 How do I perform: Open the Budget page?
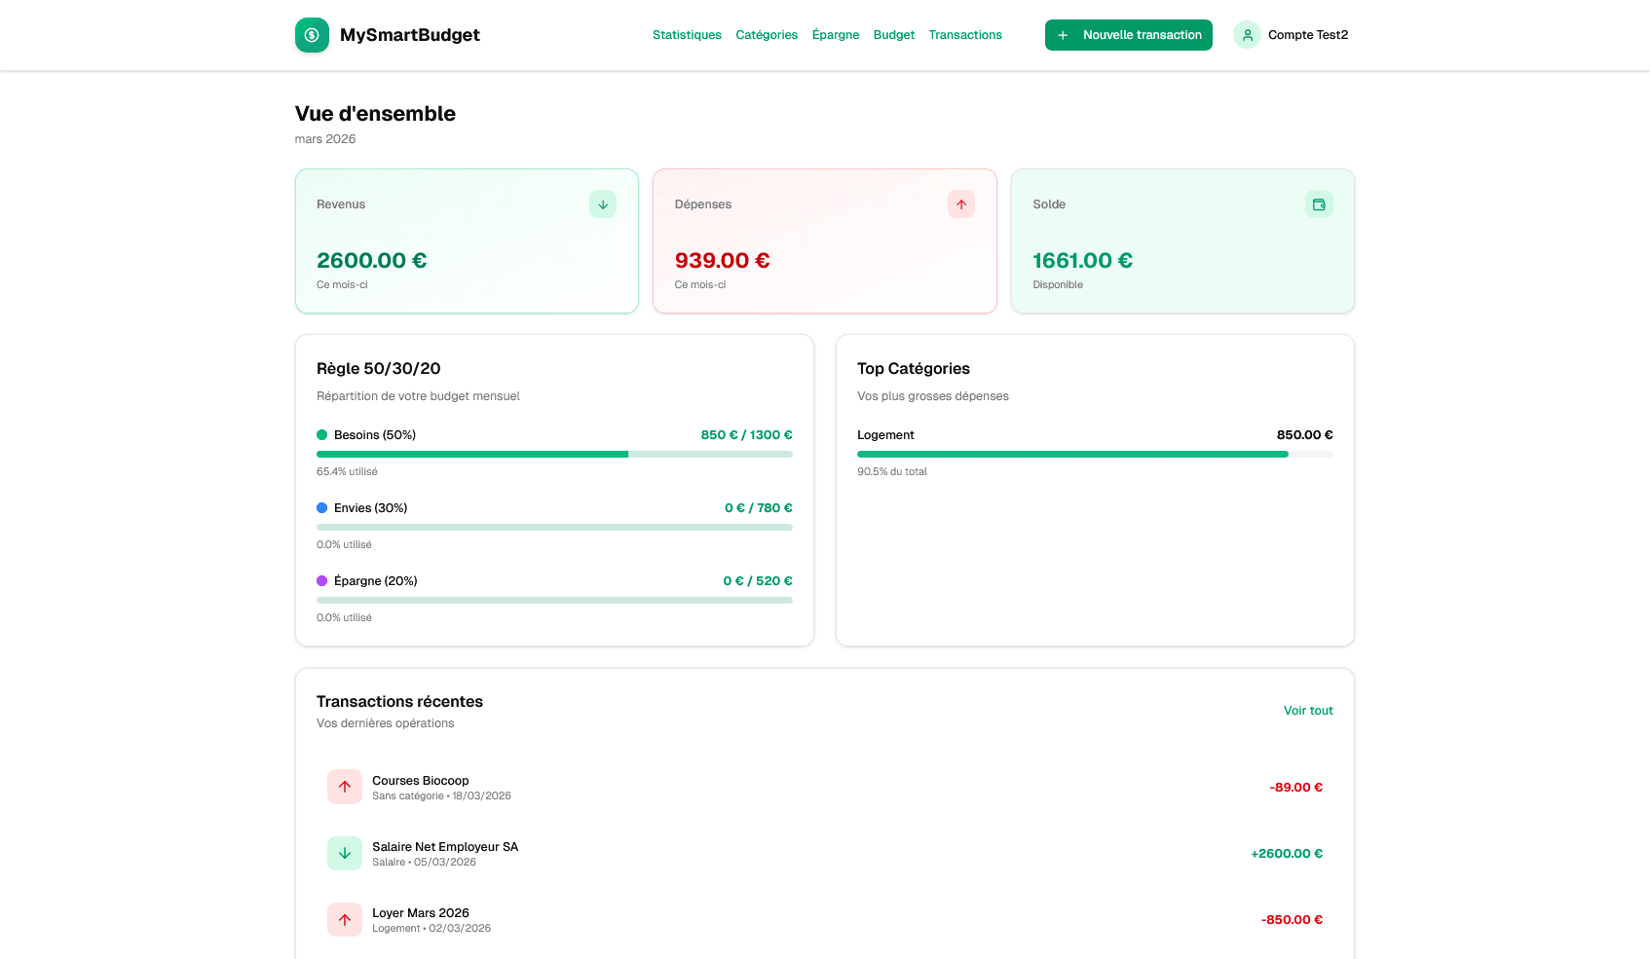[893, 34]
